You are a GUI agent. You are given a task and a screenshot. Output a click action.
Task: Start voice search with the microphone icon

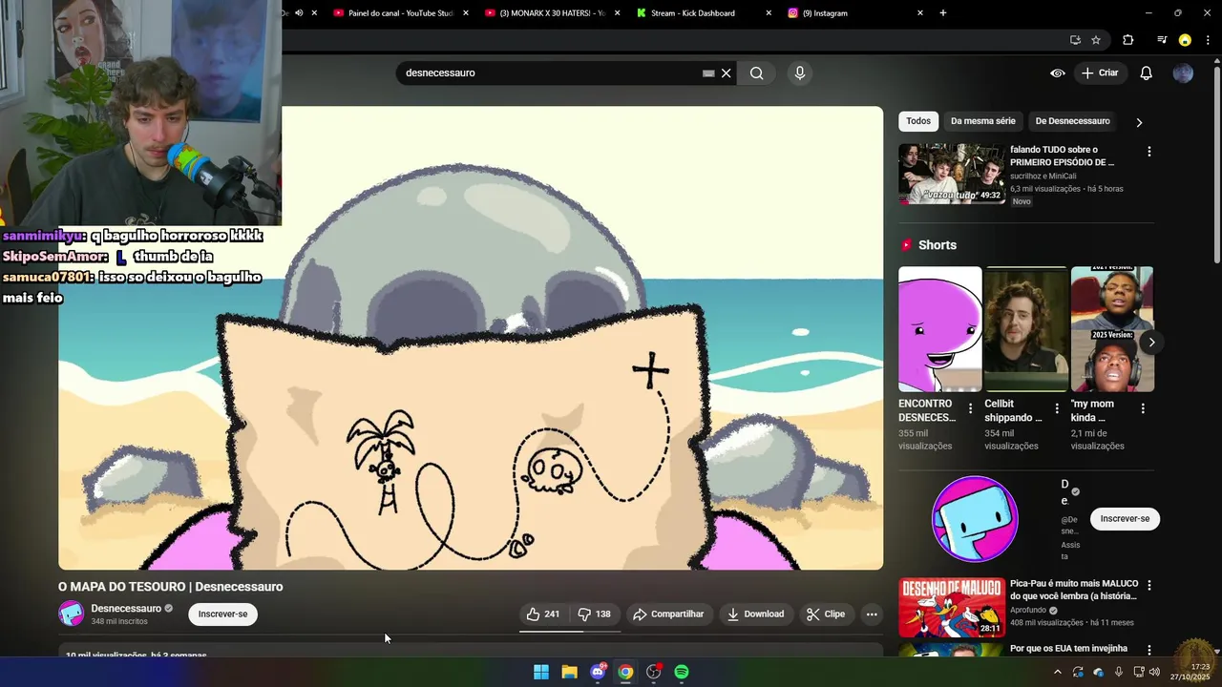click(800, 73)
